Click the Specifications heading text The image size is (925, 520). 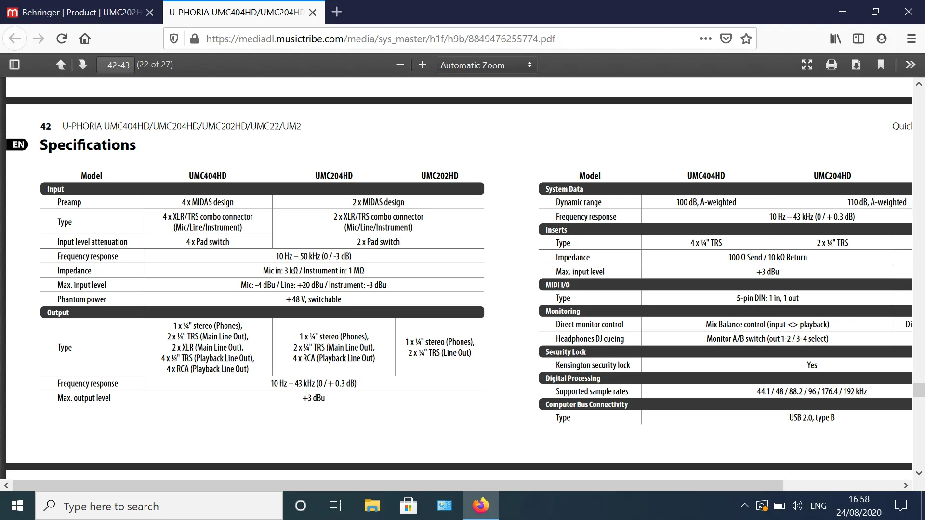coord(88,145)
